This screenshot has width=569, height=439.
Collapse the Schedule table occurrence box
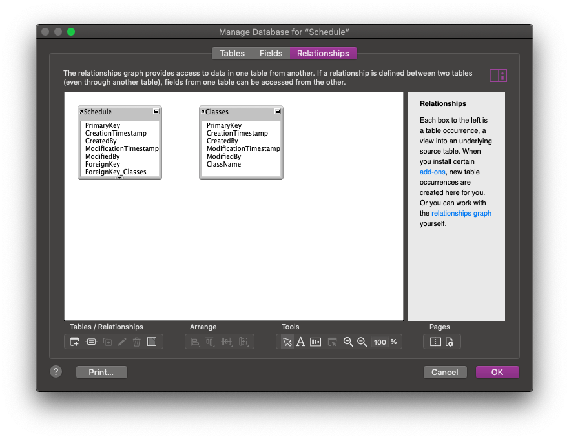pos(156,112)
